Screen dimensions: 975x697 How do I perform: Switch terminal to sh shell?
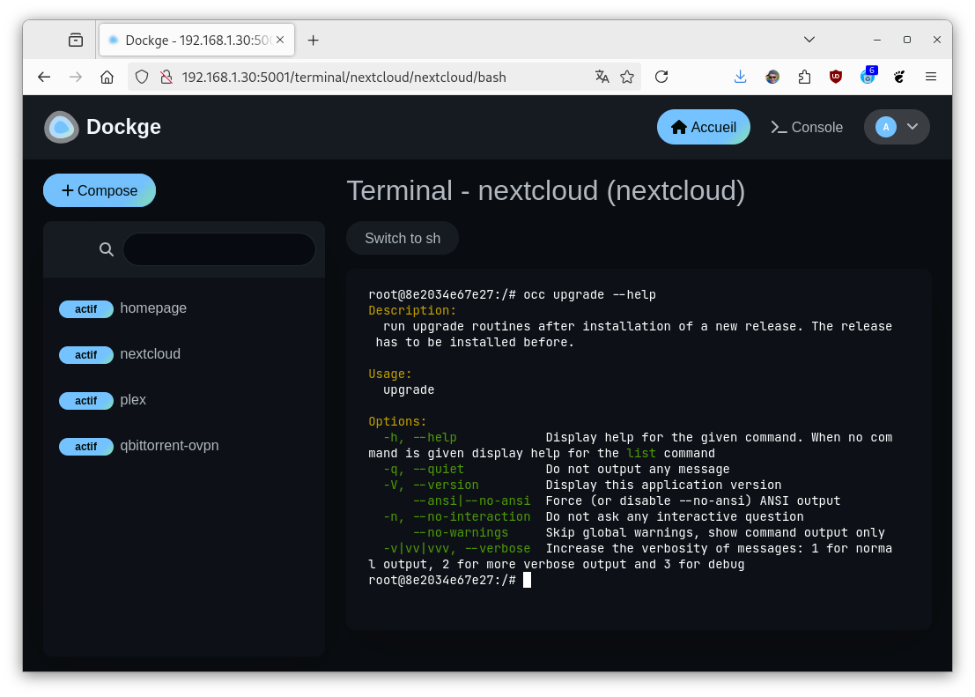403,238
